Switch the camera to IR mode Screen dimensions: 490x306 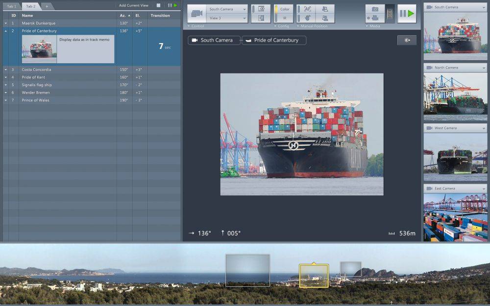point(284,18)
